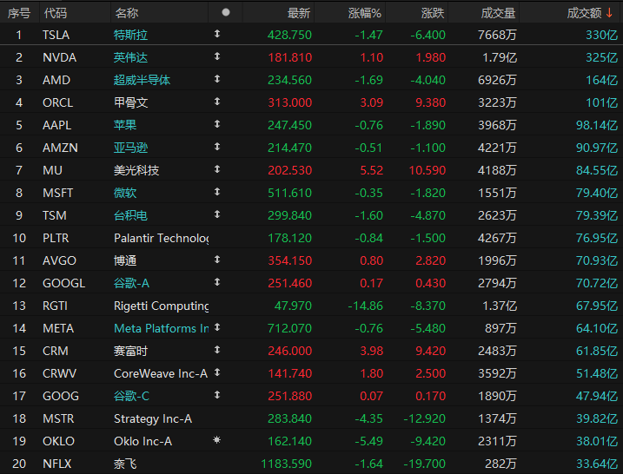Viewport: 623px width, 474px height.
Task: Click NVDA volume 1.79亿
Action: tap(500, 57)
